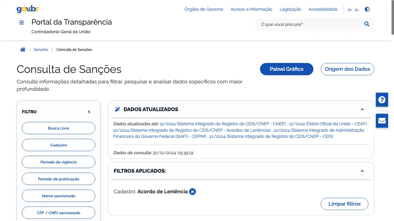Image resolution: width=394 pixels, height=221 pixels.
Task: Remove the Acordo de Leniência filter
Action: click(x=192, y=192)
